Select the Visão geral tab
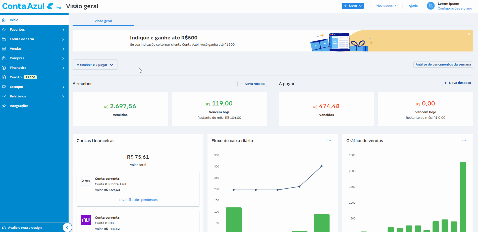The image size is (478, 232). pyautogui.click(x=103, y=21)
